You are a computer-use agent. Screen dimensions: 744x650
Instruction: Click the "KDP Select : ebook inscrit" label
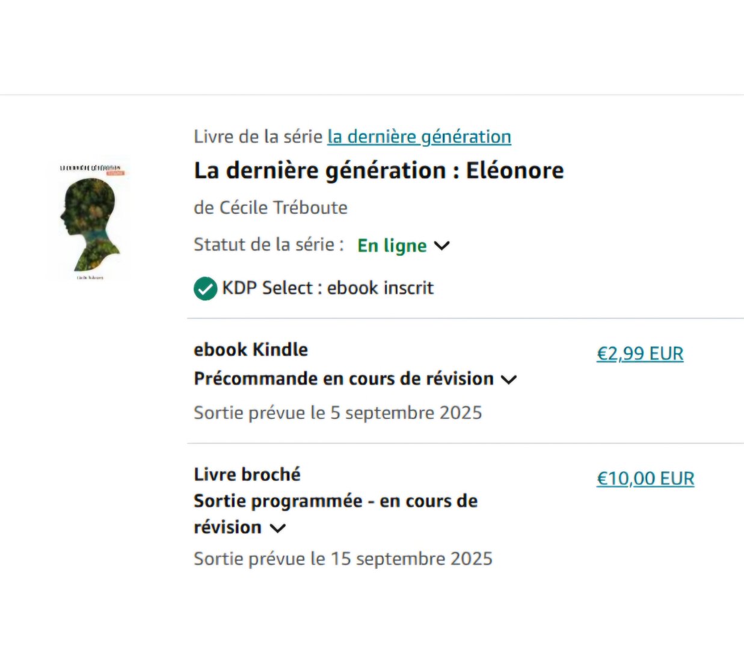(328, 288)
